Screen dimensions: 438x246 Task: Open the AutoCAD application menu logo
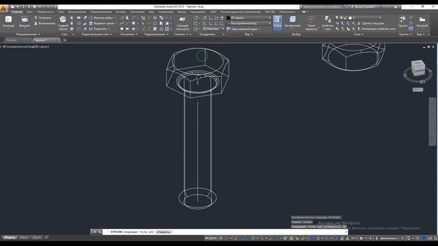[3, 8]
